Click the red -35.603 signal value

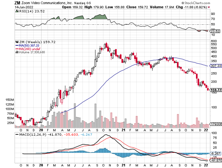pos(71,134)
